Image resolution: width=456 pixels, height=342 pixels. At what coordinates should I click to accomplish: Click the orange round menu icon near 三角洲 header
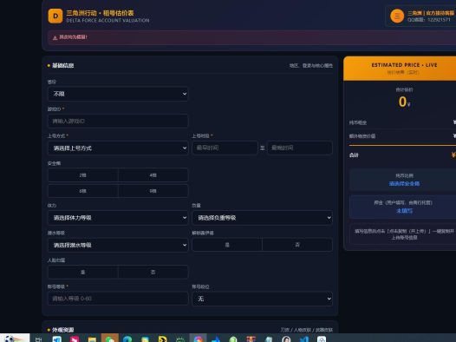click(397, 16)
